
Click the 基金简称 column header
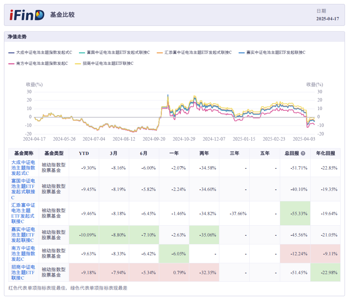click(x=24, y=154)
